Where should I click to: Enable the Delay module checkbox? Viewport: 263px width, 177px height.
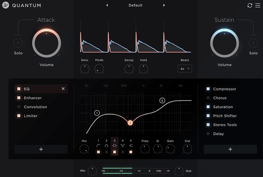(x=208, y=134)
